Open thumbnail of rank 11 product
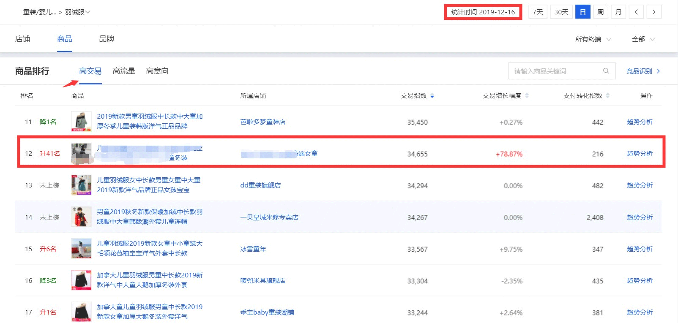This screenshot has width=678, height=323. coord(81,122)
